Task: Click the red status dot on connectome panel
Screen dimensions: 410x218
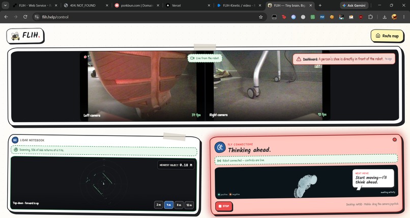Action: 394,140
